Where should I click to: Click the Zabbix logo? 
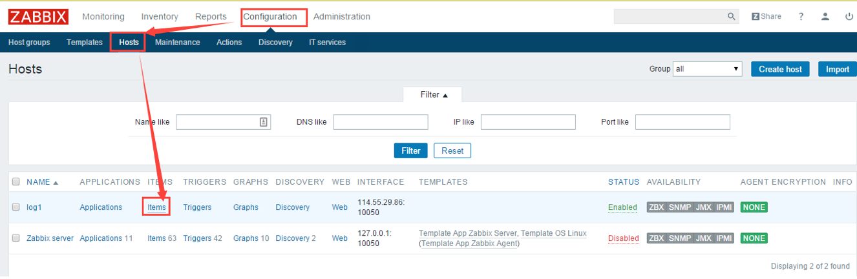tap(39, 17)
